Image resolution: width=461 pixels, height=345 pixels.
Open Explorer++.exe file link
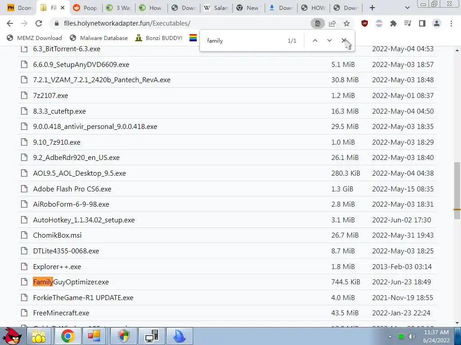[x=57, y=267]
